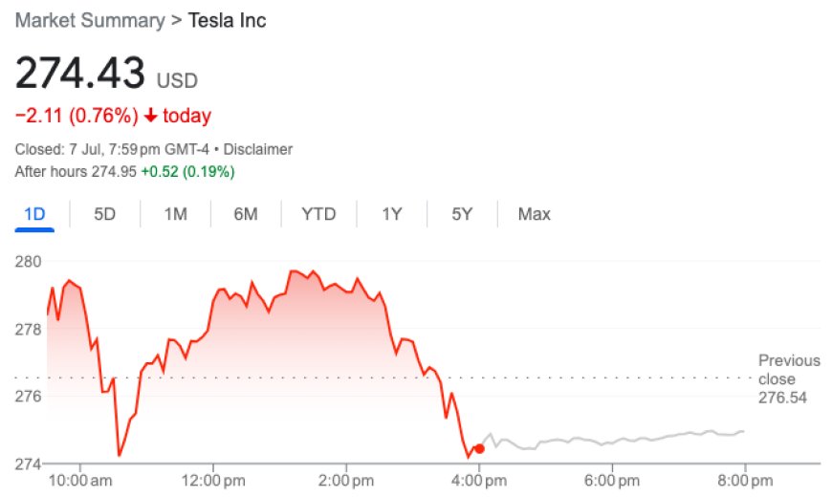
Task: Click the Previous close 276.54 label
Action: pos(789,378)
